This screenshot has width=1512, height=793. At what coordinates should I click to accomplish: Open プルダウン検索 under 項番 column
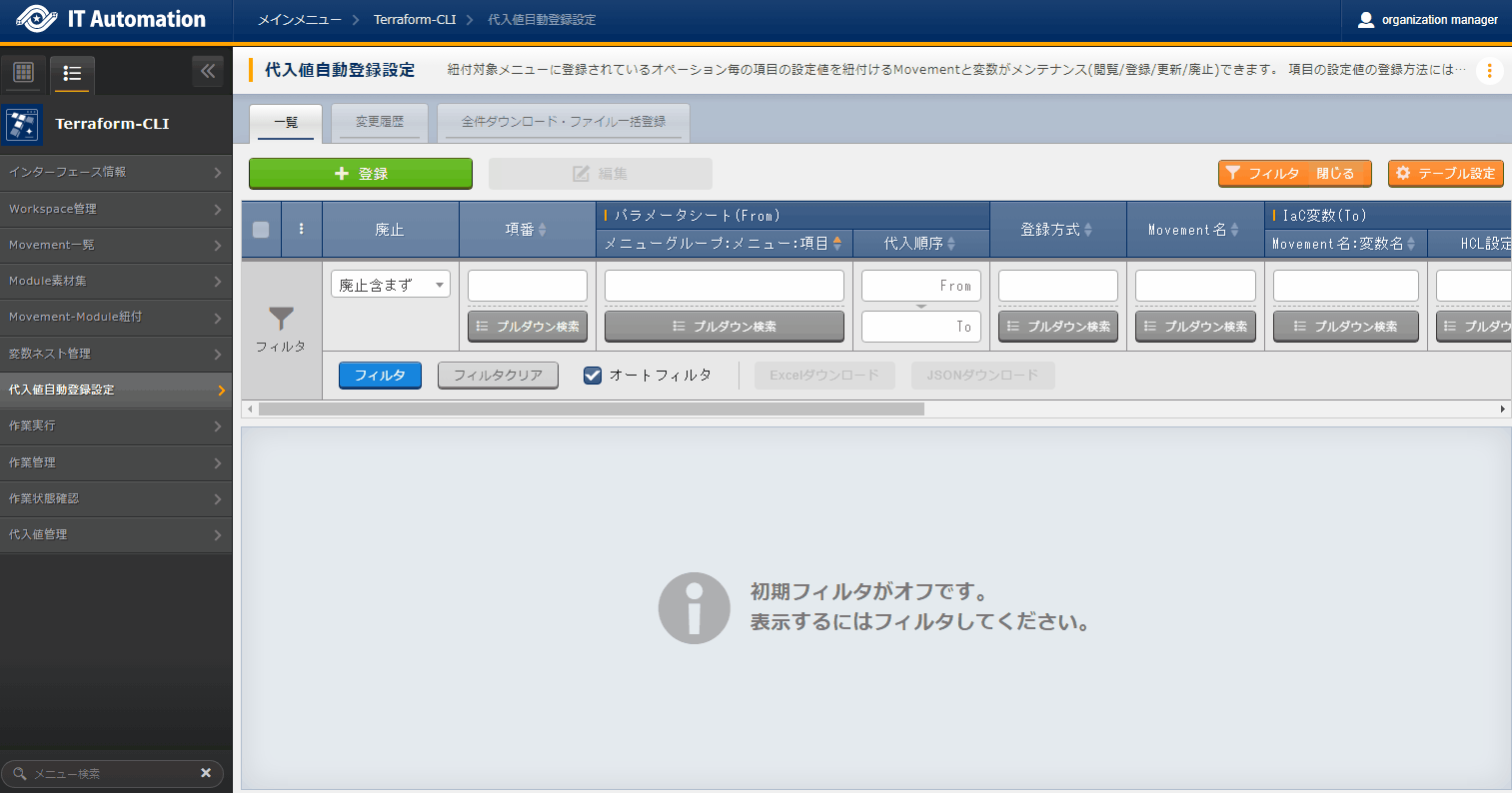click(527, 327)
